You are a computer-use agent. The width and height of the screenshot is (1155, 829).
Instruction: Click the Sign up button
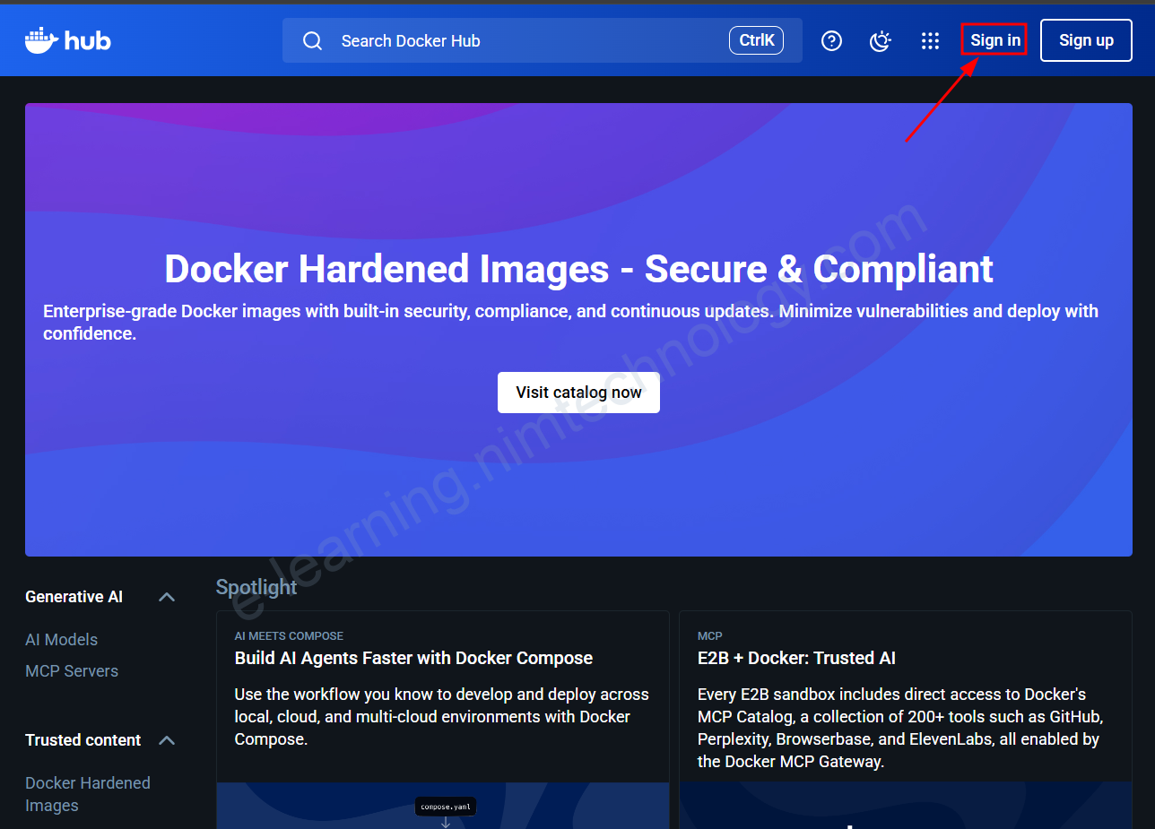pyautogui.click(x=1085, y=40)
